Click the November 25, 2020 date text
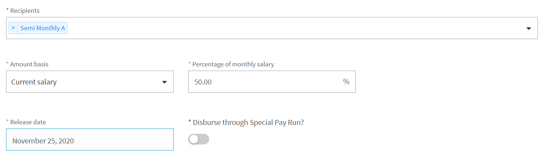Image resolution: width=545 pixels, height=164 pixels. [x=43, y=141]
